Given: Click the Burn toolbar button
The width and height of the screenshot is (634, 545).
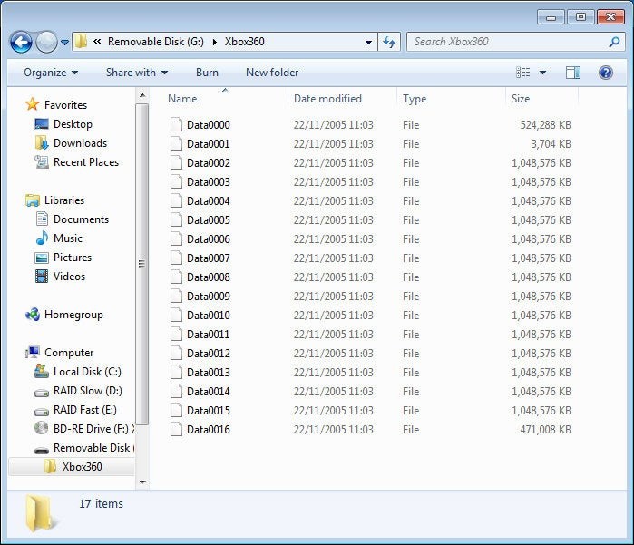Looking at the screenshot, I should coord(207,73).
